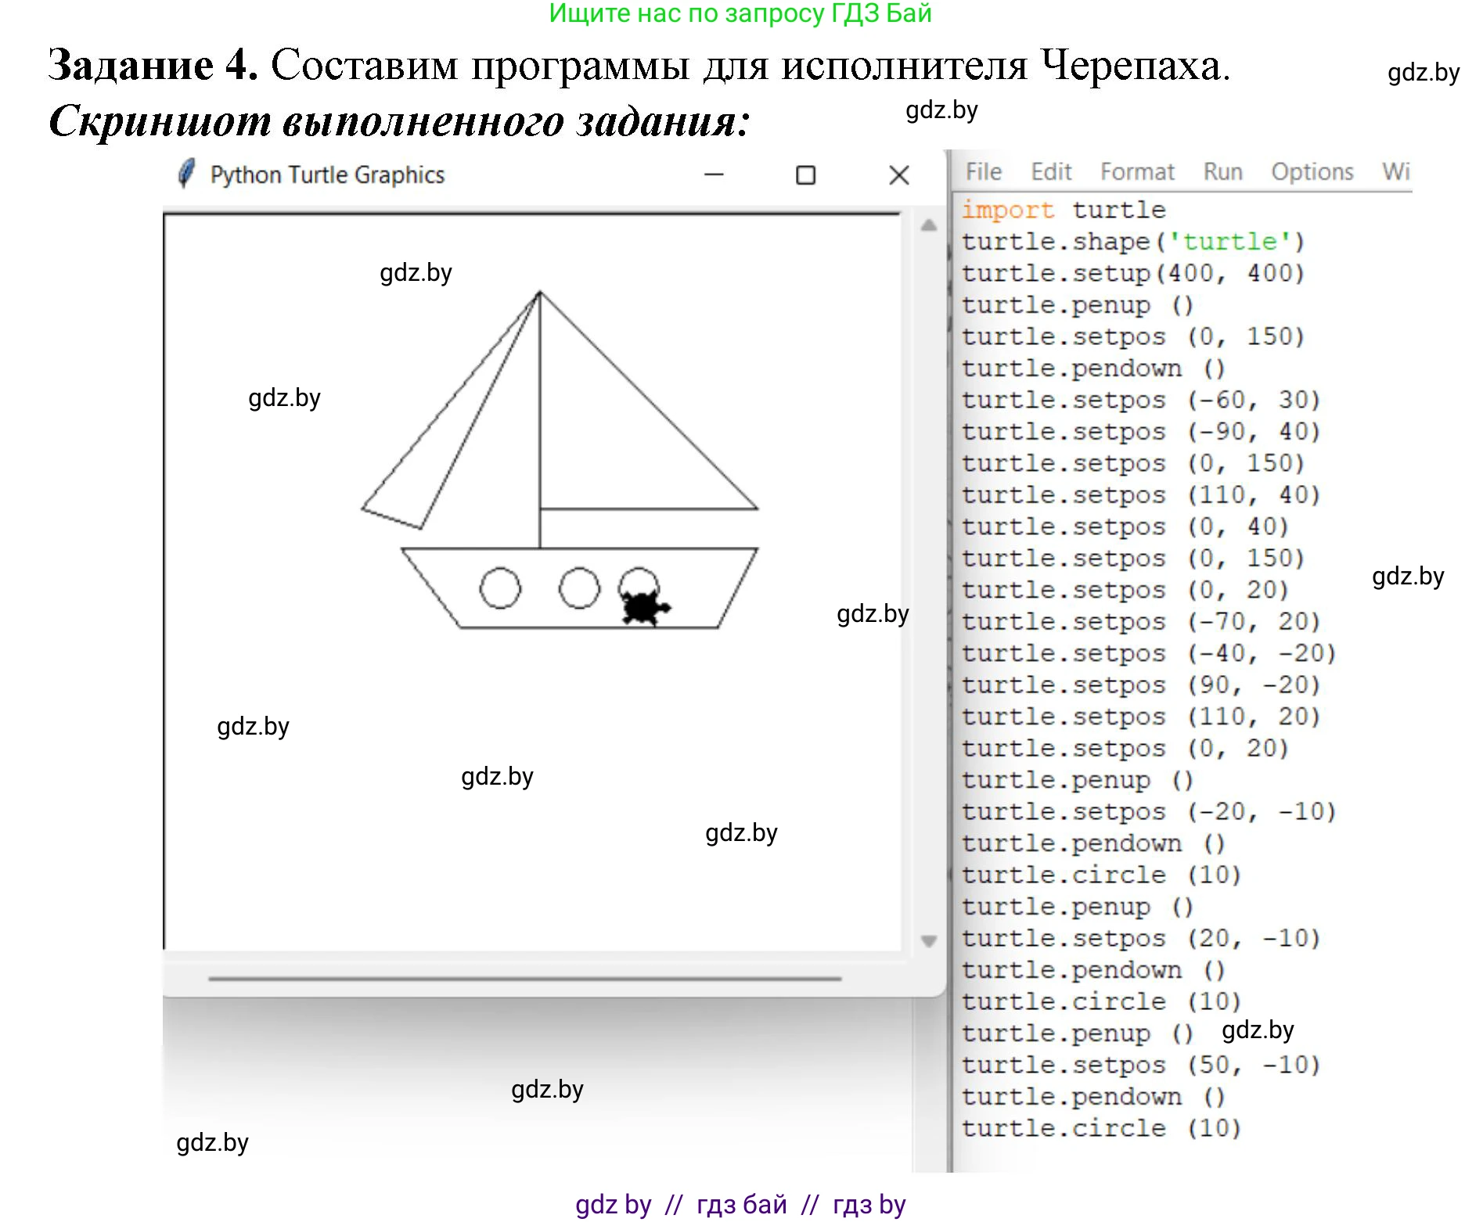Click the Python feather icon in the title bar
Image resolution: width=1483 pixels, height=1222 pixels.
point(188,174)
